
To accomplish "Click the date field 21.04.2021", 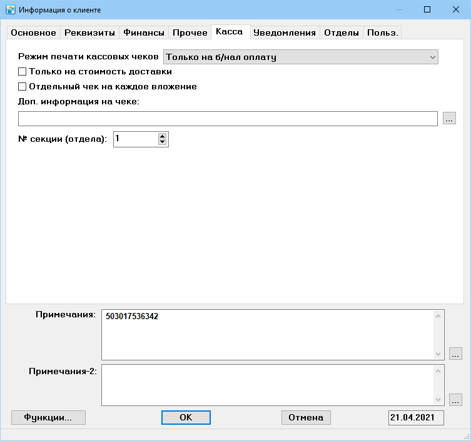I will [416, 418].
